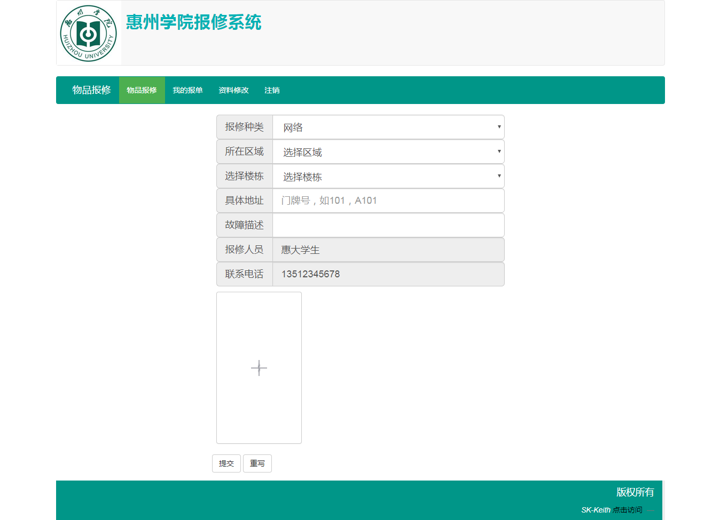Expand the 选择楼栋 dropdown
Viewport: 720px width, 520px height.
(x=388, y=176)
